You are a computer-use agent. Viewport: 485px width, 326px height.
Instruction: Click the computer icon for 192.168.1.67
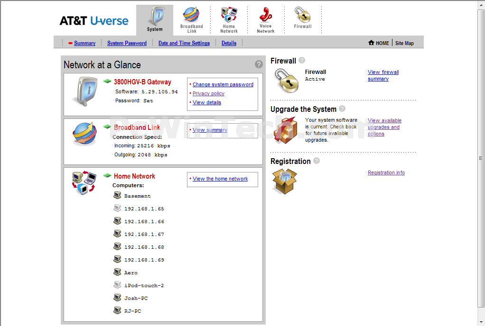117,234
